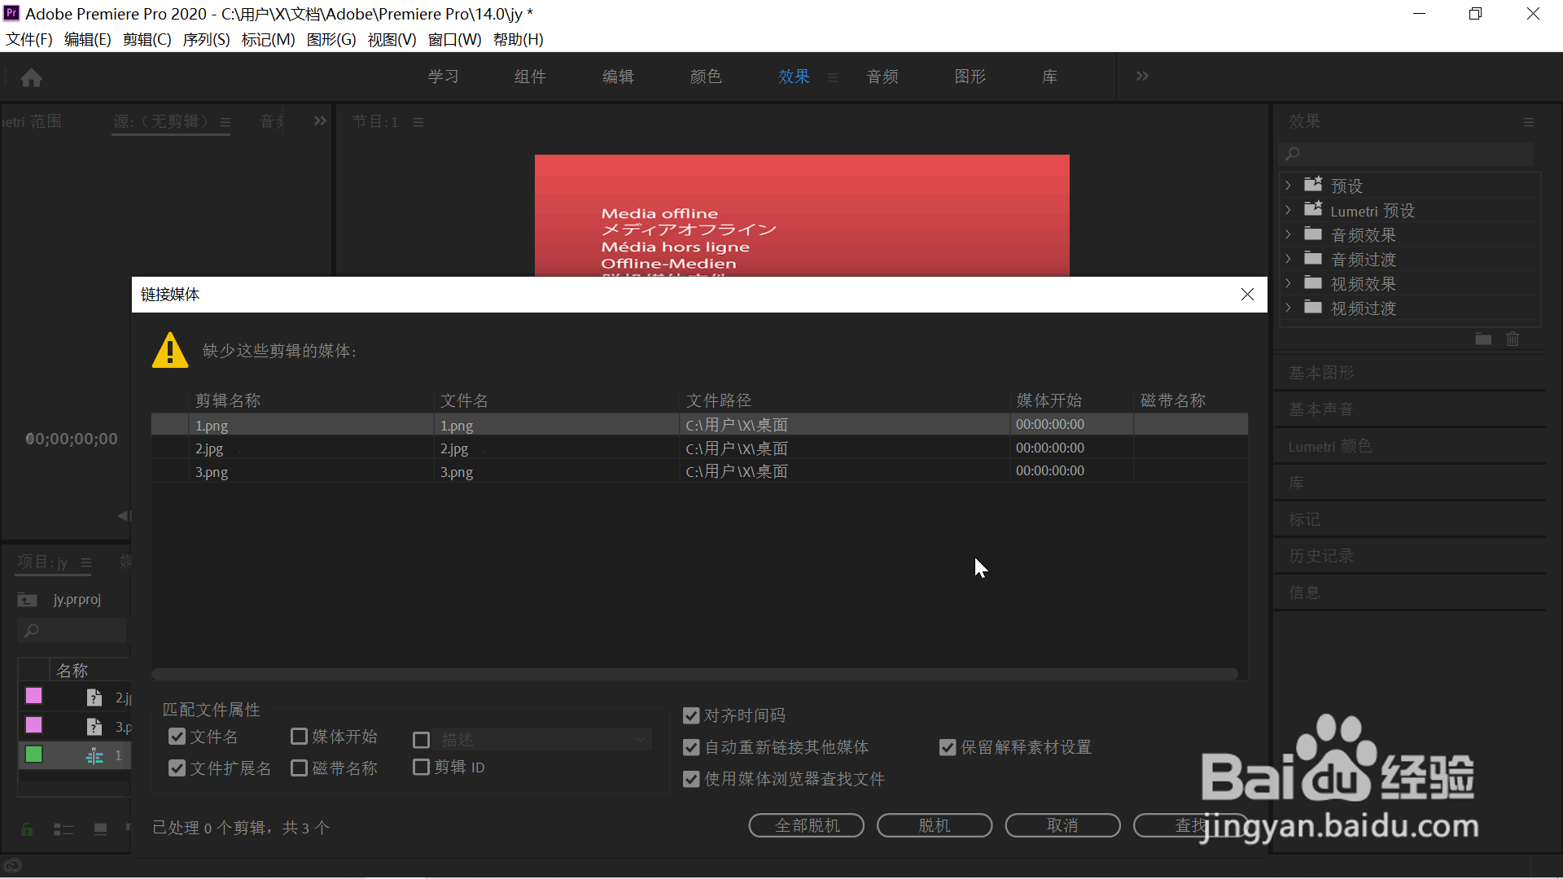Open the 描述 metadata dropdown

click(x=543, y=740)
